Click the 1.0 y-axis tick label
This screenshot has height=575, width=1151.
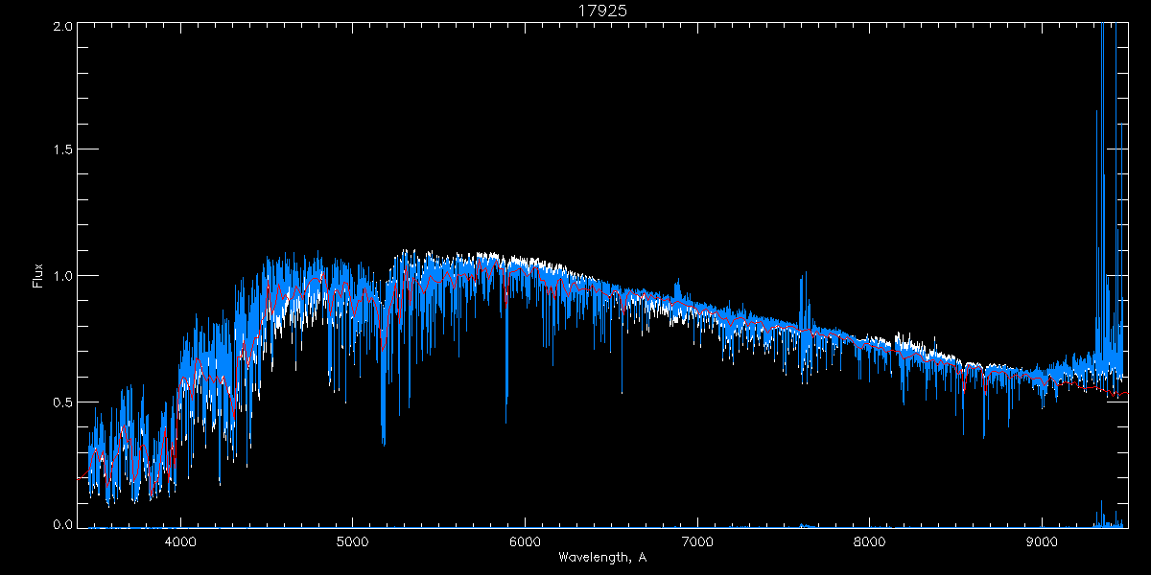[x=59, y=276]
